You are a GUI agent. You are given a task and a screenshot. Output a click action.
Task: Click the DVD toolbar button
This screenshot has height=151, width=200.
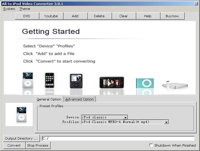(x=27, y=16)
